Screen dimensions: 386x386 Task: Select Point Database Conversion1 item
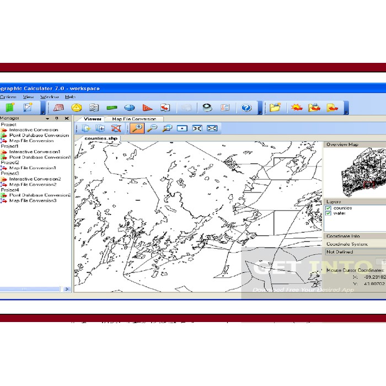pos(40,157)
